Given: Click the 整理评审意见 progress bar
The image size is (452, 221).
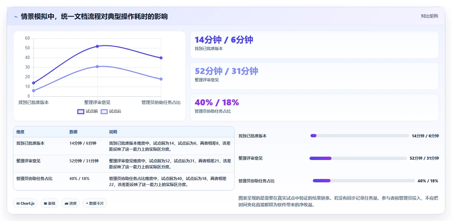Looking at the screenshot, I should 358,158.
